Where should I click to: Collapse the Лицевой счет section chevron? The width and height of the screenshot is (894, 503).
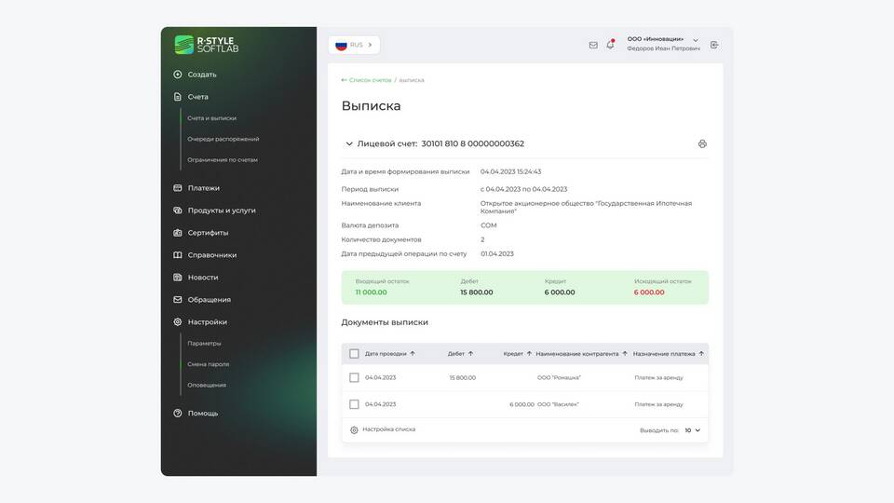coord(349,144)
